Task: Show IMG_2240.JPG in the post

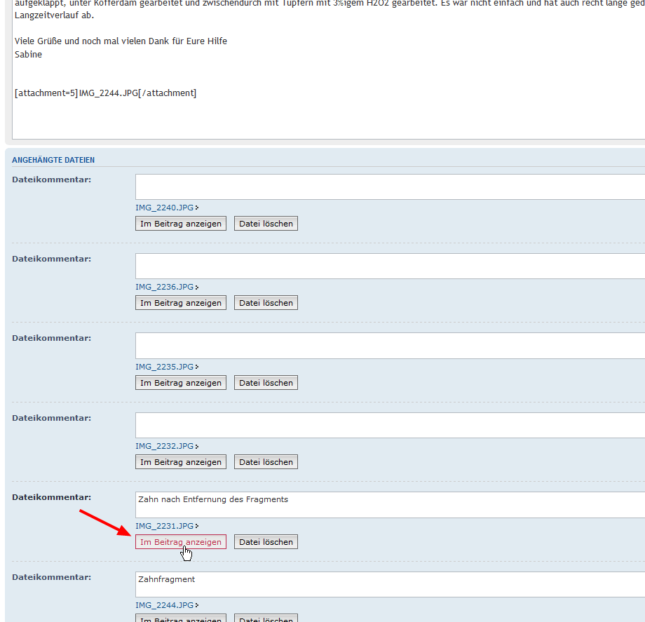Action: tap(181, 224)
